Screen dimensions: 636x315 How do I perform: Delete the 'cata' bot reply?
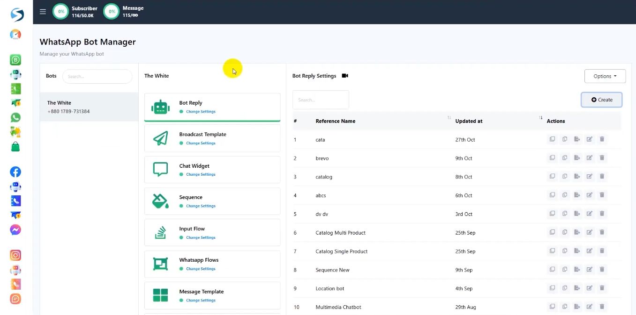click(x=602, y=139)
